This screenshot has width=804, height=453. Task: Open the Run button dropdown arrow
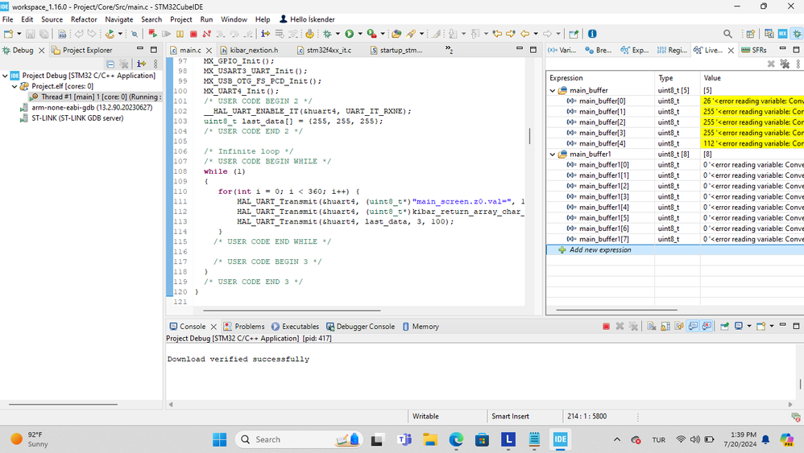click(x=359, y=34)
